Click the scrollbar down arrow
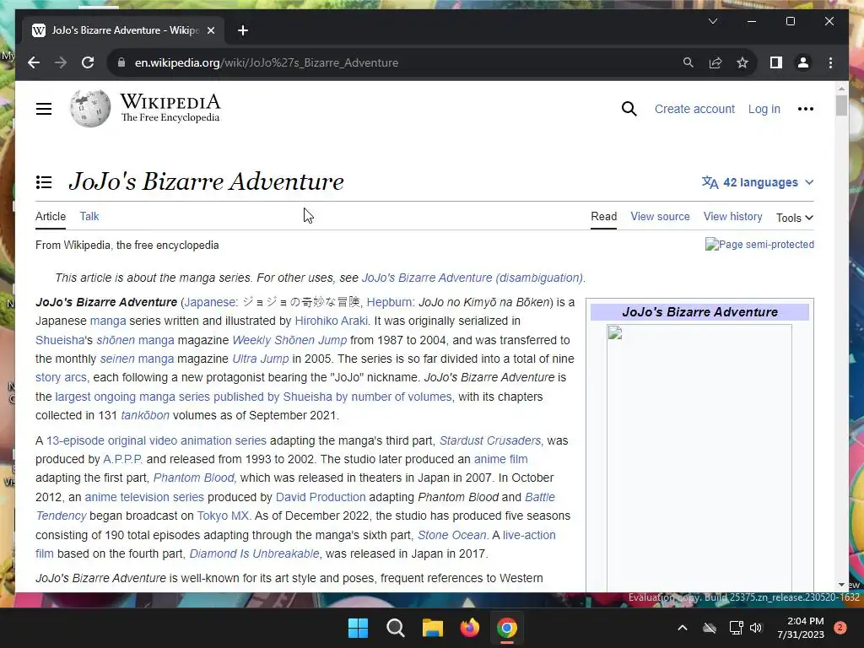This screenshot has height=648, width=864. click(x=841, y=585)
